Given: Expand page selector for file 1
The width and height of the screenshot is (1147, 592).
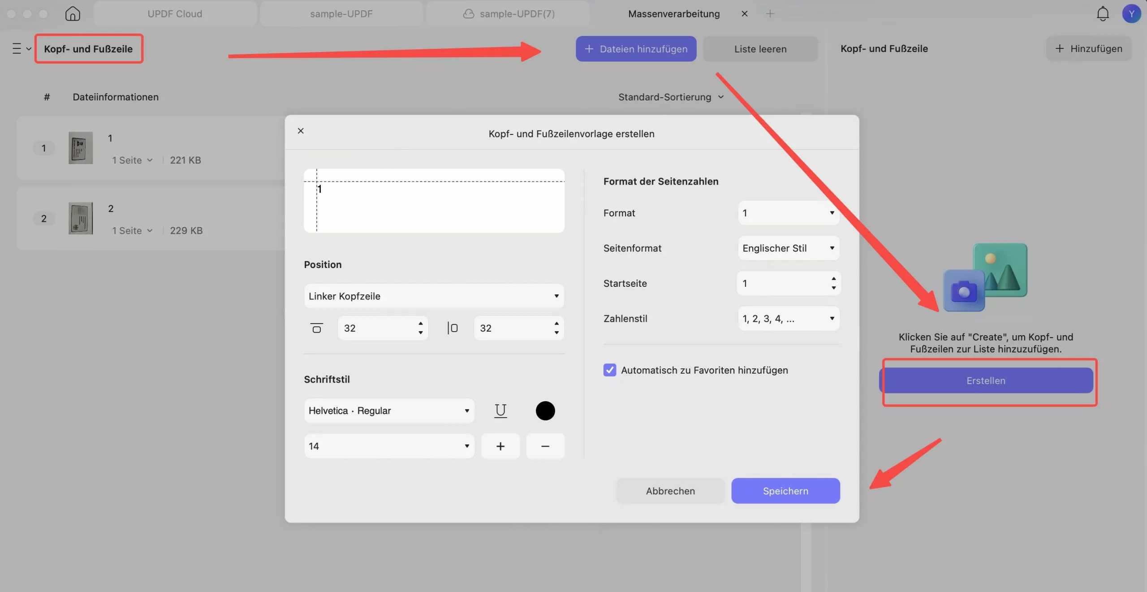Looking at the screenshot, I should tap(132, 160).
